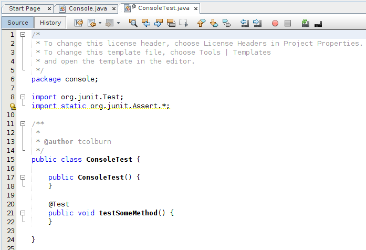Image resolution: width=366 pixels, height=250 pixels.
Task: Toggle Rectangular Selection mode
Action: click(183, 23)
